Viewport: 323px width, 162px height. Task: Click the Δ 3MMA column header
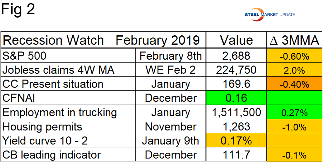(x=294, y=40)
